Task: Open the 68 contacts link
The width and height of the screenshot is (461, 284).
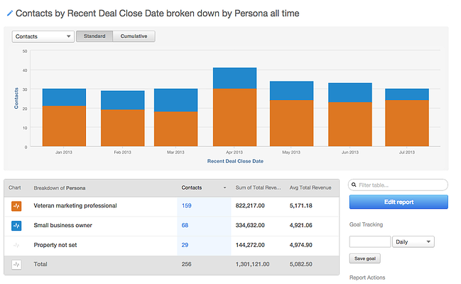Action: pos(185,226)
